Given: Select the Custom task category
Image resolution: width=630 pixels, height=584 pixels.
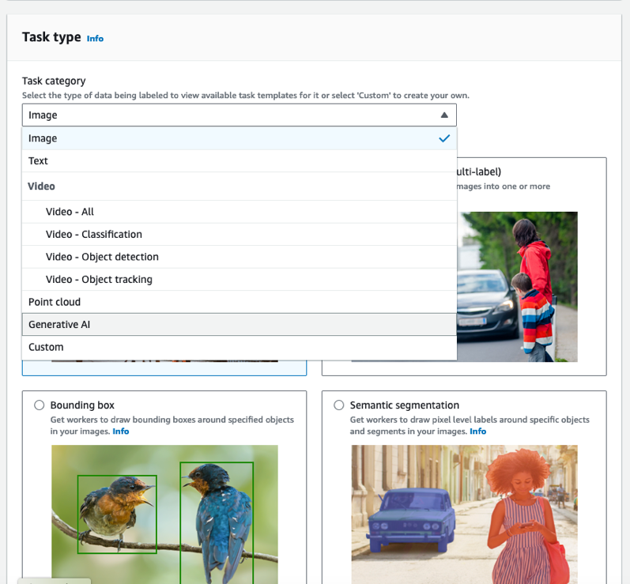Looking at the screenshot, I should pos(239,347).
